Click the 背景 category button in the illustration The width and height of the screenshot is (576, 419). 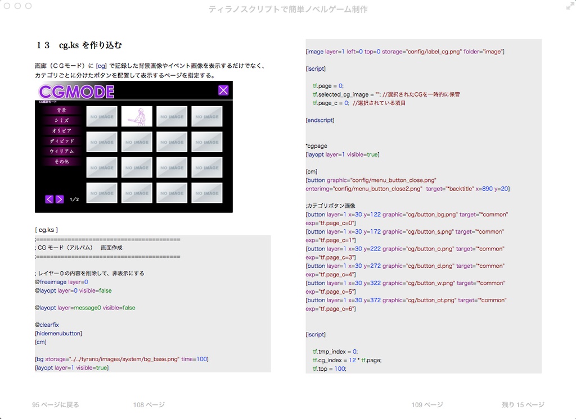pos(61,110)
